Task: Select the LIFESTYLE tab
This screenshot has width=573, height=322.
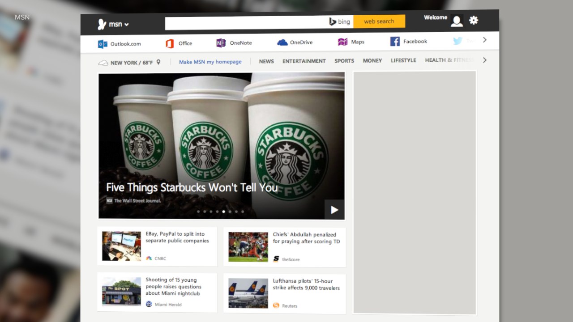Action: click(403, 60)
